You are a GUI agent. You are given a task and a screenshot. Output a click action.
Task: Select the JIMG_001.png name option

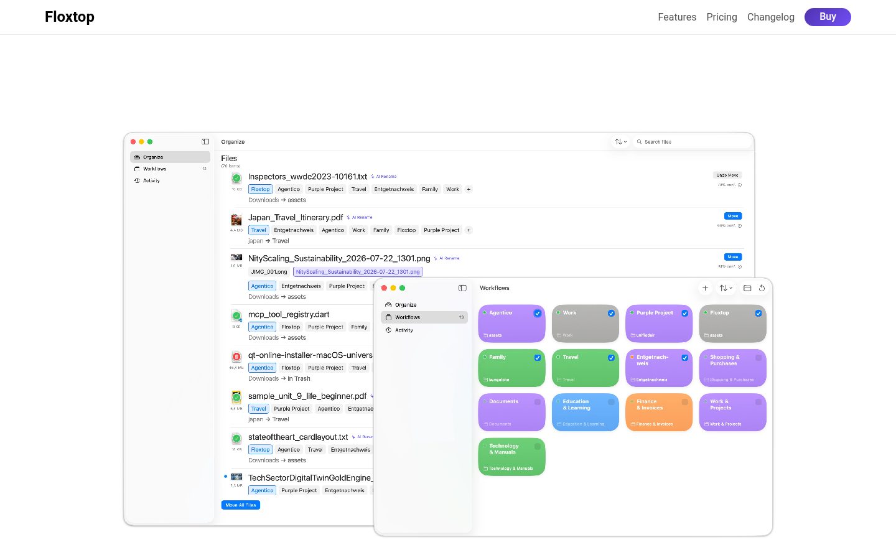tap(269, 272)
